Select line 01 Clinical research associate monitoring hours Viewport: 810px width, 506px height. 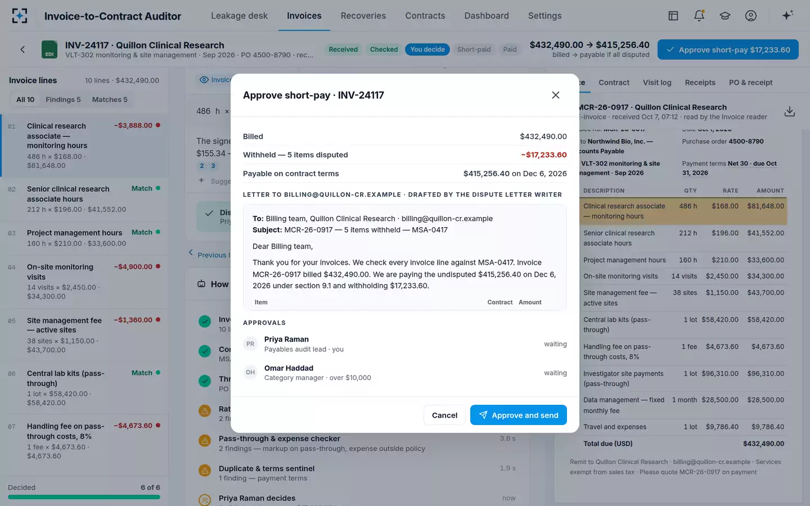tap(84, 146)
